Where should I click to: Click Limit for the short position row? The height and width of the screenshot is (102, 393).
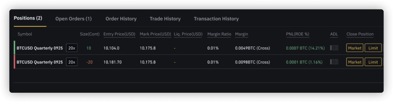tap(373, 62)
